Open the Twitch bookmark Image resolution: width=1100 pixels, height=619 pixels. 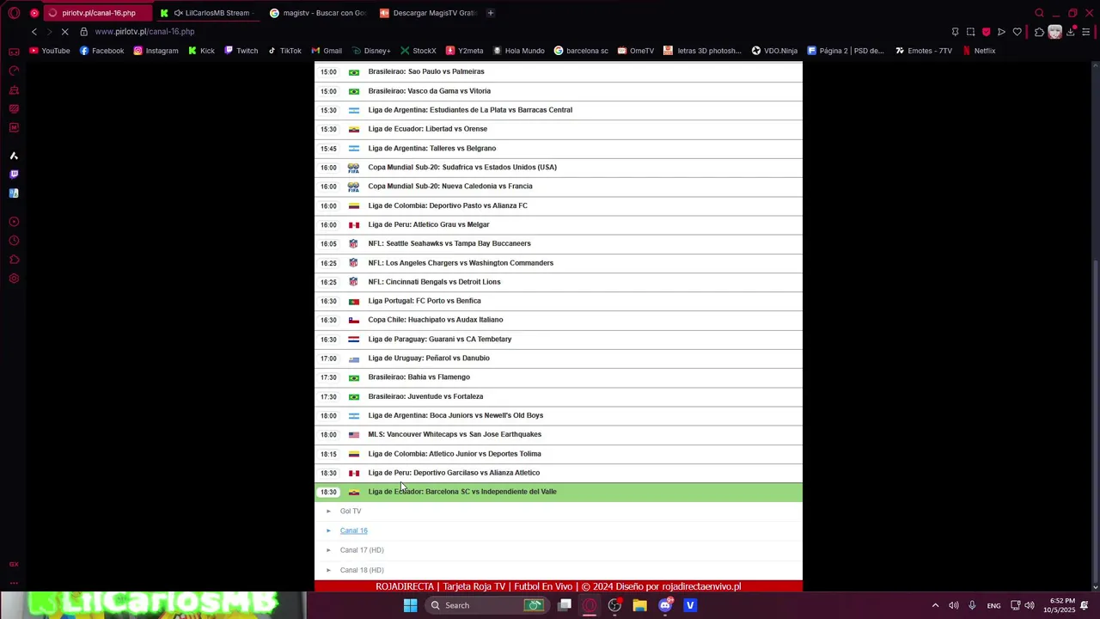pos(241,51)
